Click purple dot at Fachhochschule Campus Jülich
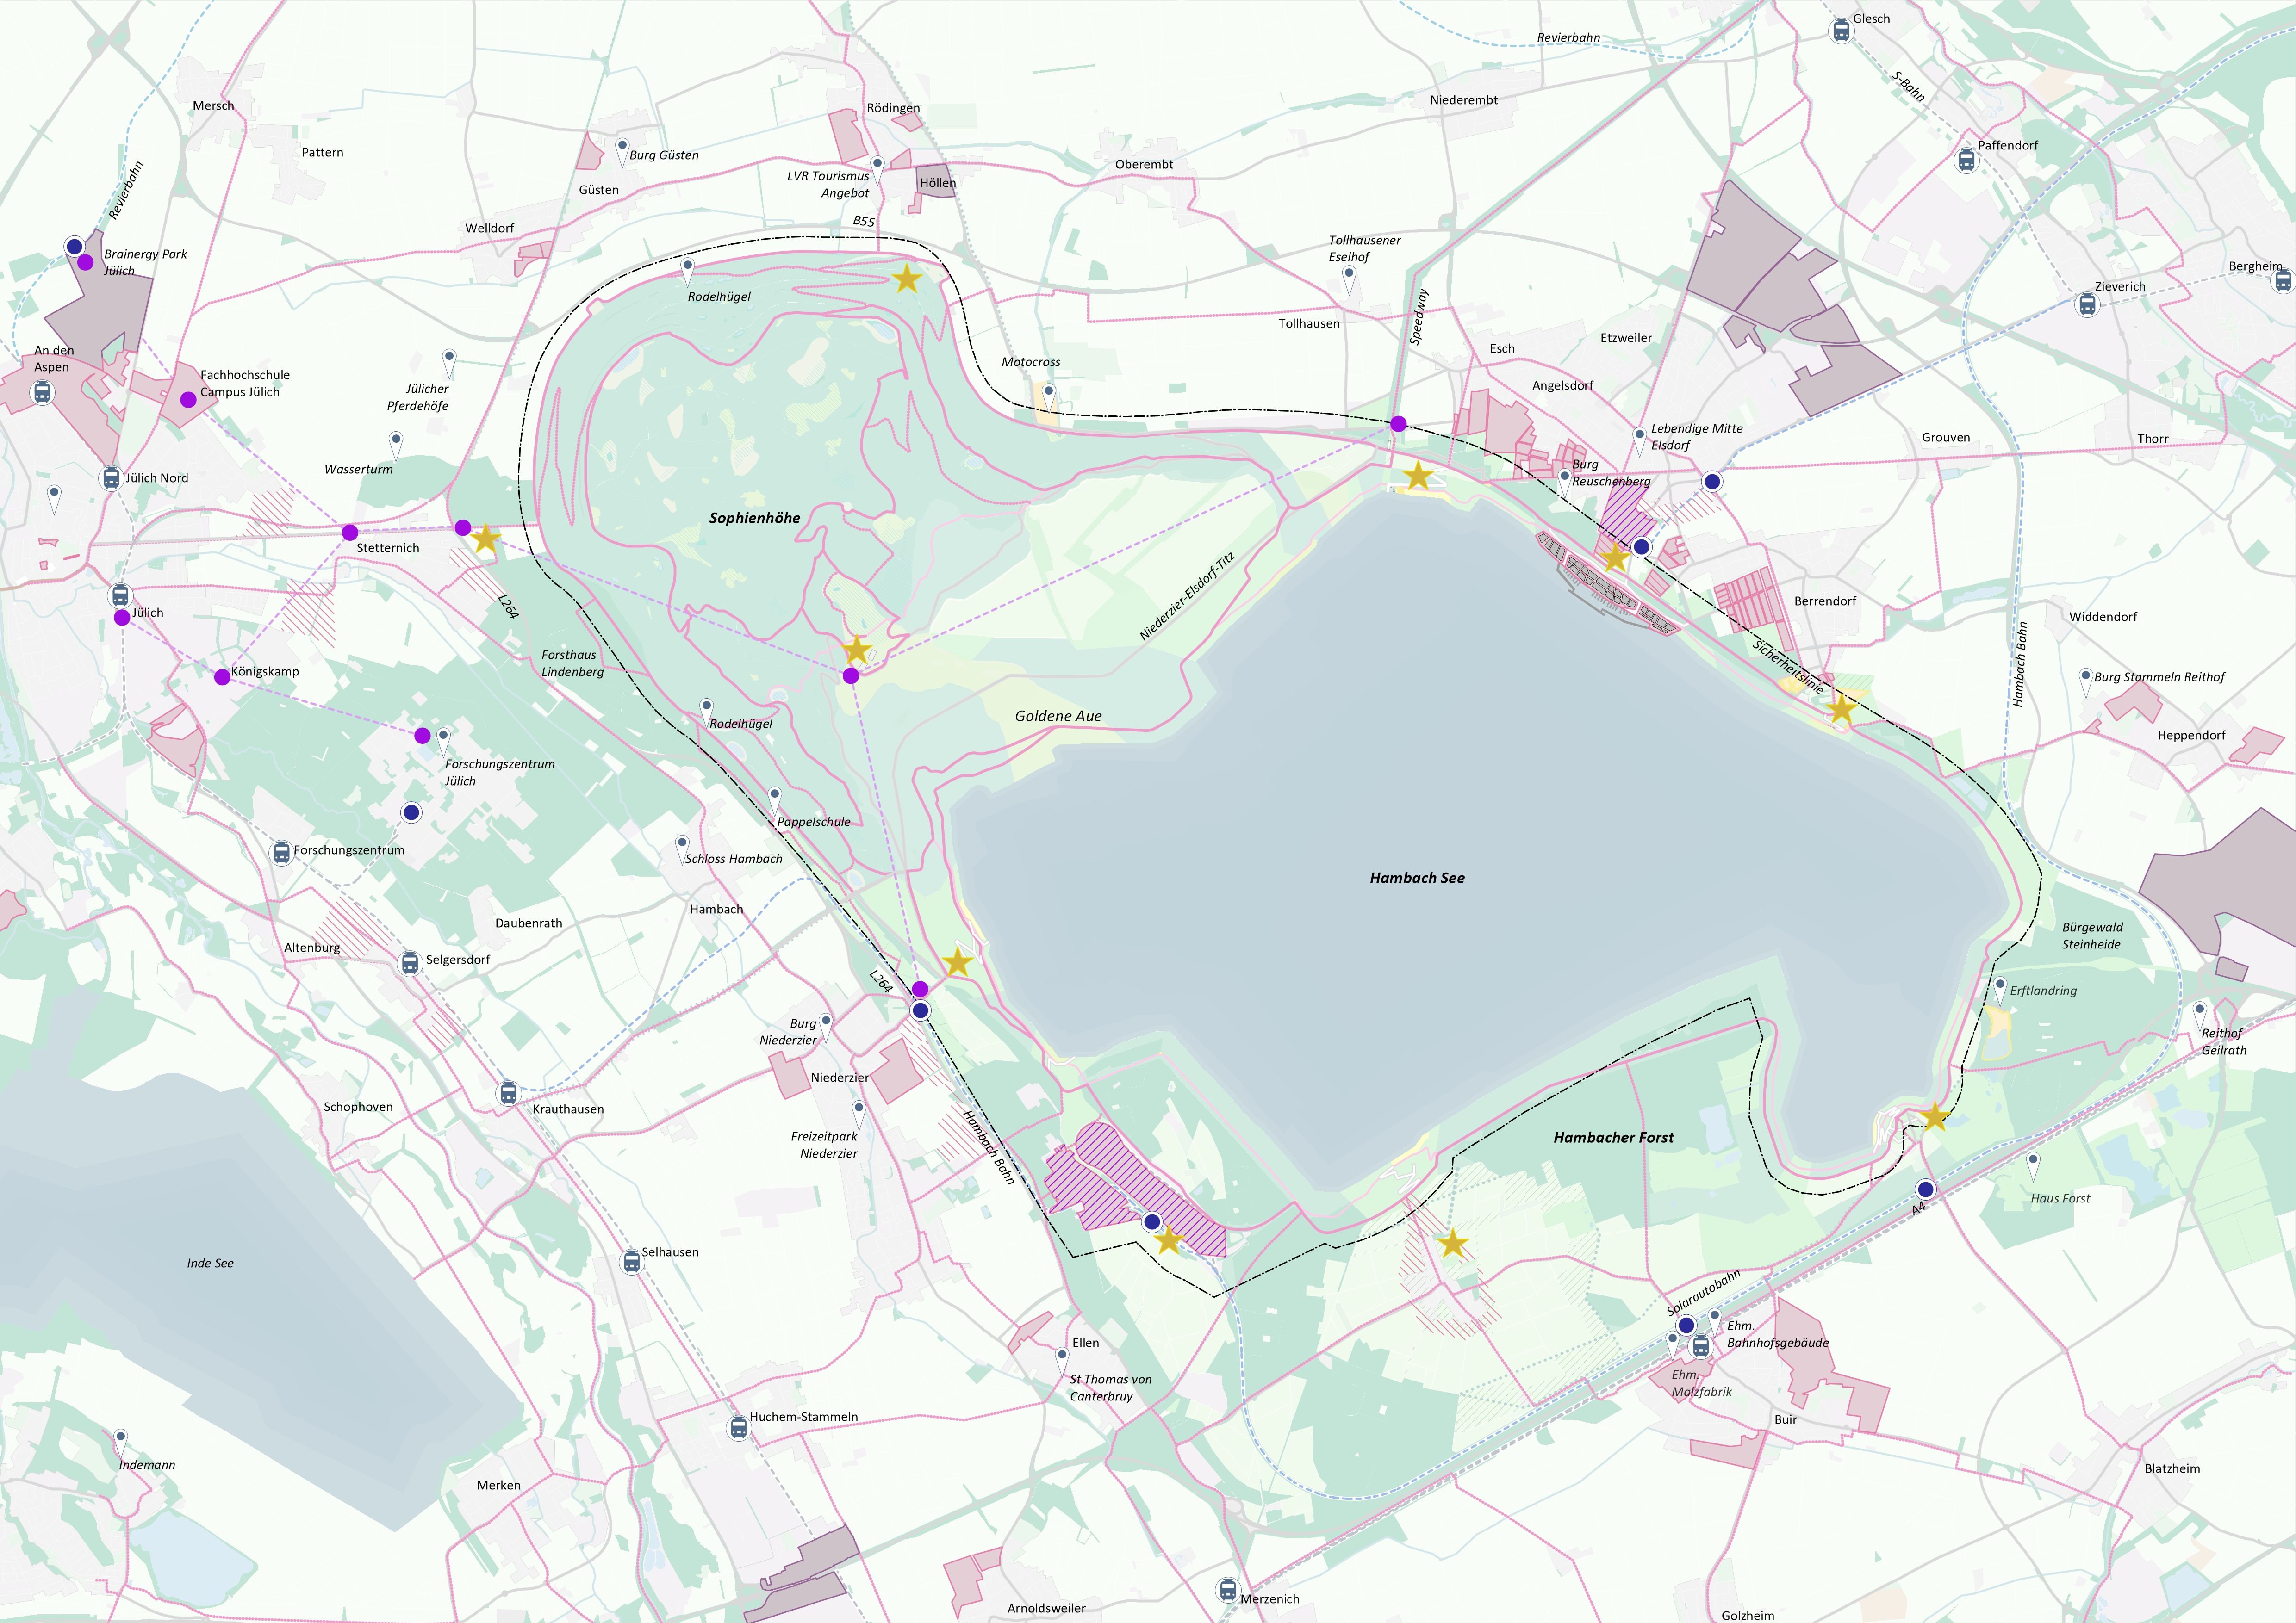The width and height of the screenshot is (2296, 1623). 188,400
